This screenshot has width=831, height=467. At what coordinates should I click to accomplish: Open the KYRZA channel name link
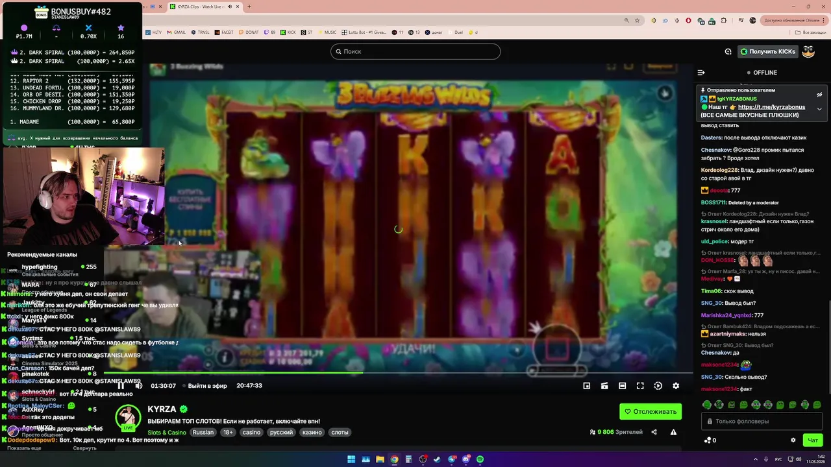(162, 409)
